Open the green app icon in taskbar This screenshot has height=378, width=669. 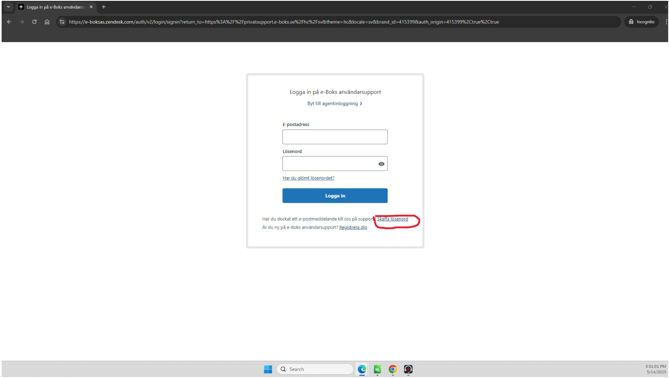(378, 369)
